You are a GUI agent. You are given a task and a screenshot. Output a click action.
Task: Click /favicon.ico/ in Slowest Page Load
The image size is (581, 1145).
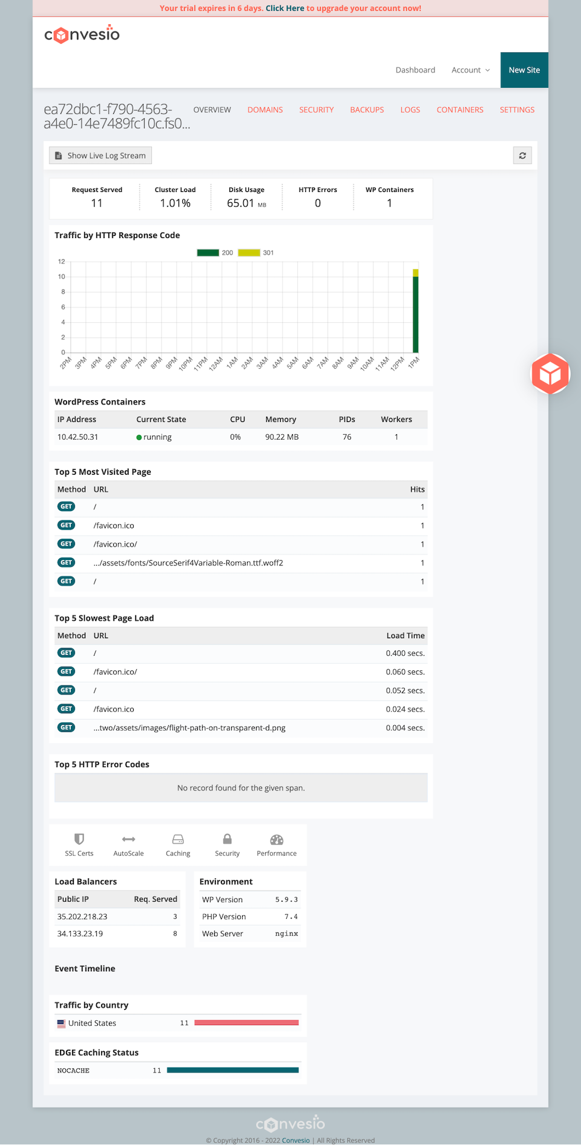click(115, 672)
